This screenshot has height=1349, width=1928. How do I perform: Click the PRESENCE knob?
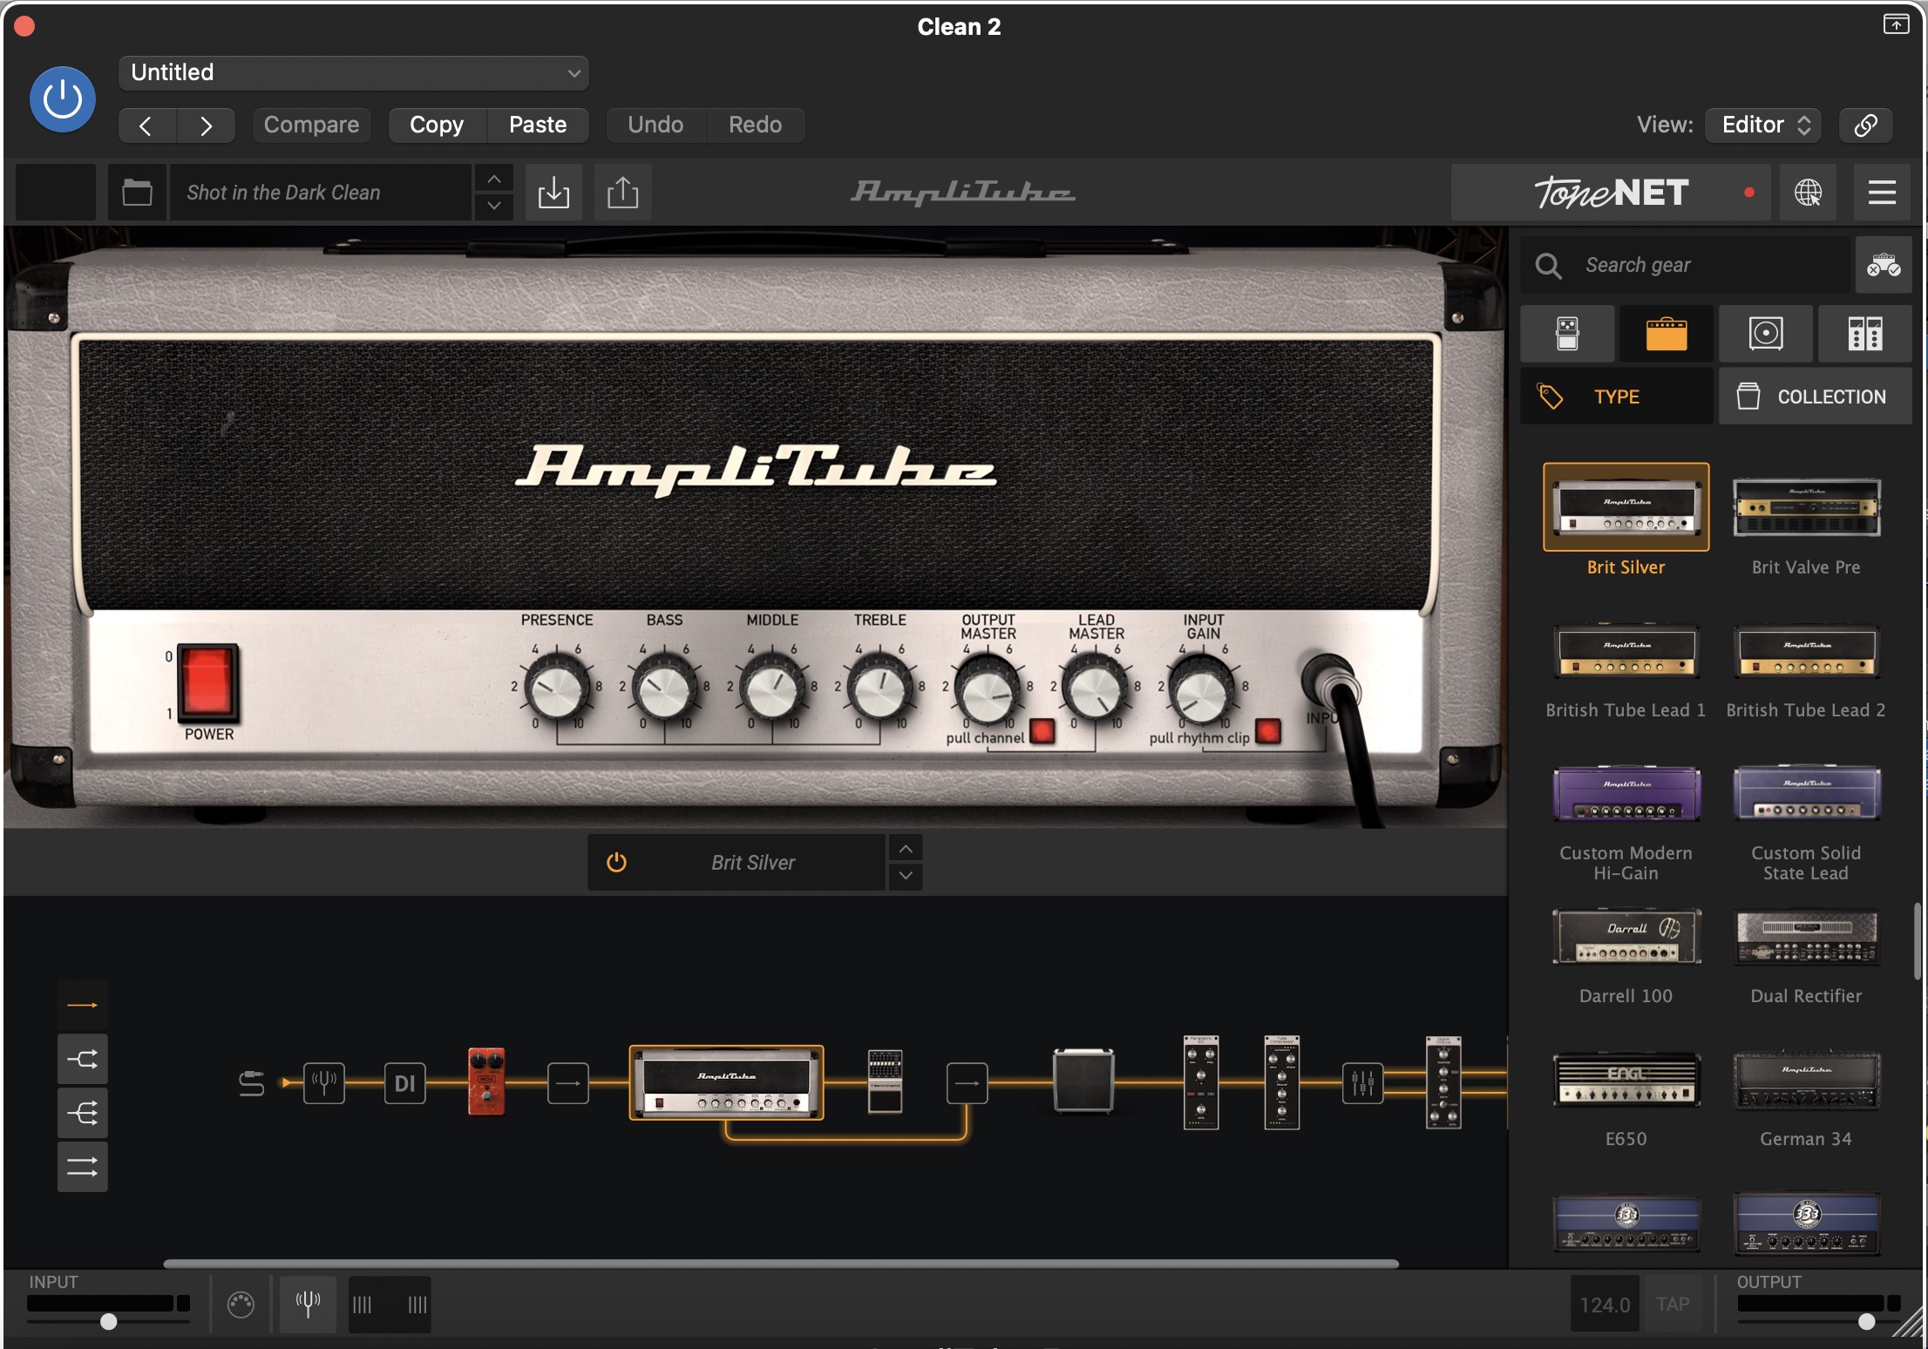(x=557, y=688)
